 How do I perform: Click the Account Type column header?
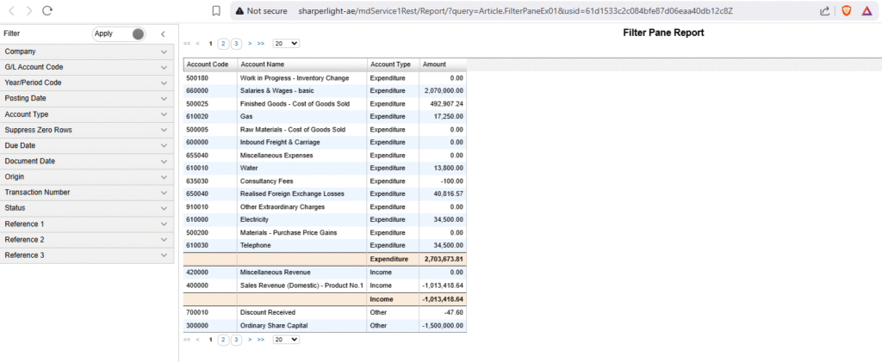pyautogui.click(x=393, y=64)
